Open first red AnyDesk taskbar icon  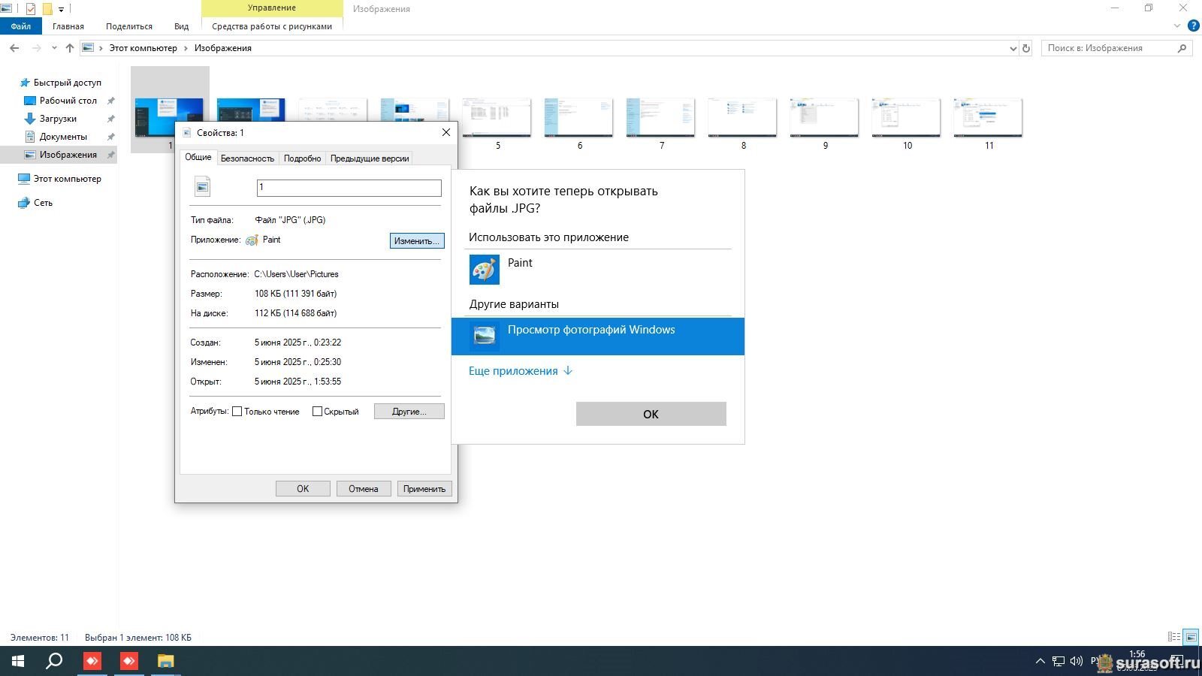[92, 661]
